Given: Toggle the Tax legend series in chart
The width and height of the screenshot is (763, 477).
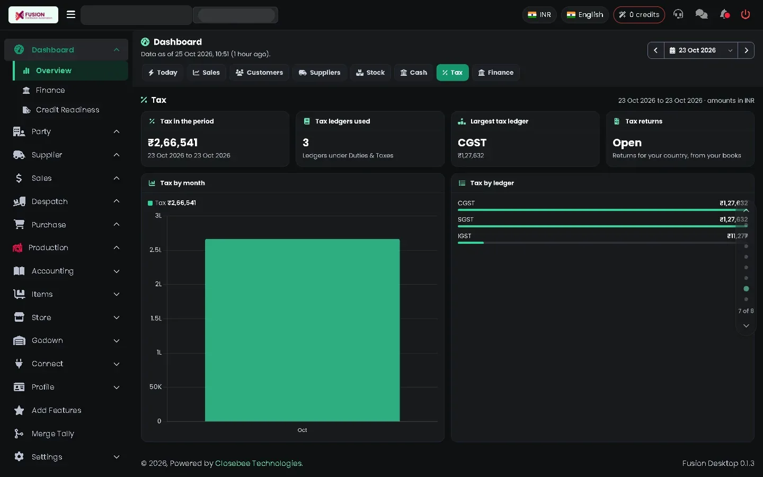Looking at the screenshot, I should (x=172, y=203).
